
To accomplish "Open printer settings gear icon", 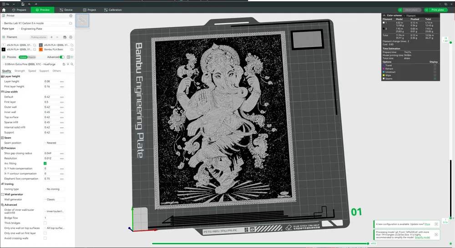I will (71, 15).
